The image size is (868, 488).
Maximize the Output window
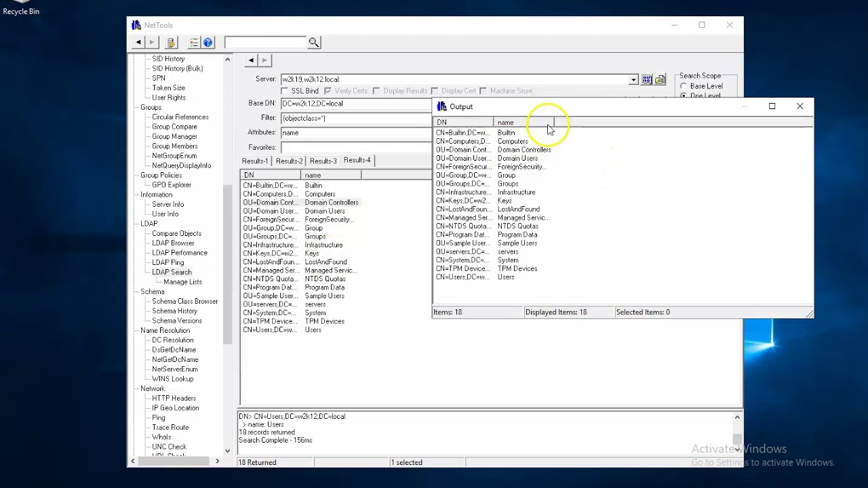[x=772, y=106]
